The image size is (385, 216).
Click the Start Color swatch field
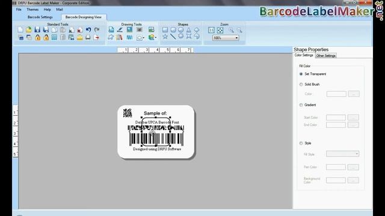pyautogui.click(x=336, y=118)
